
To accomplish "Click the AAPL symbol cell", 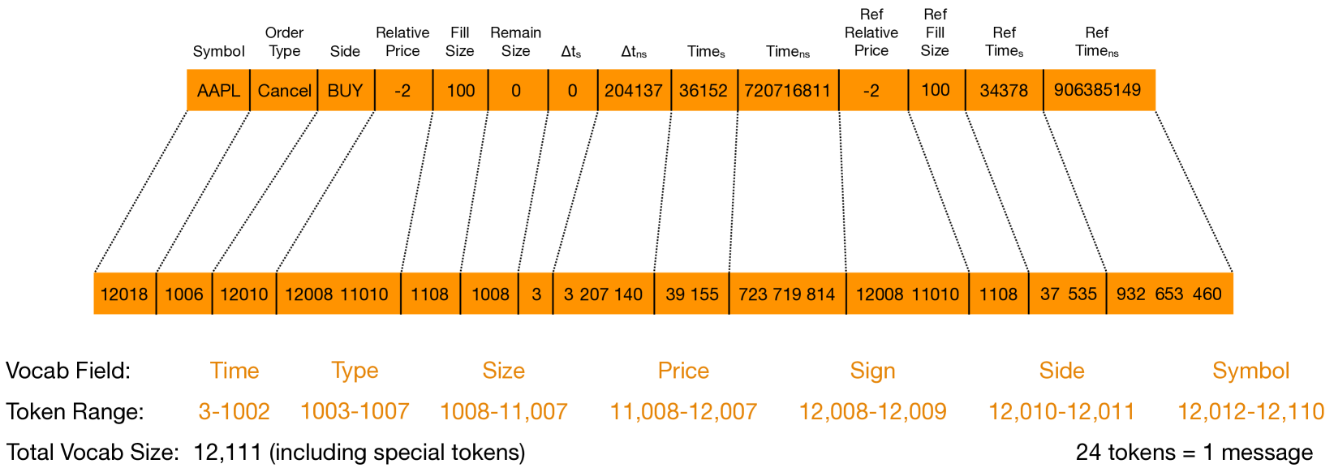I will tap(218, 91).
